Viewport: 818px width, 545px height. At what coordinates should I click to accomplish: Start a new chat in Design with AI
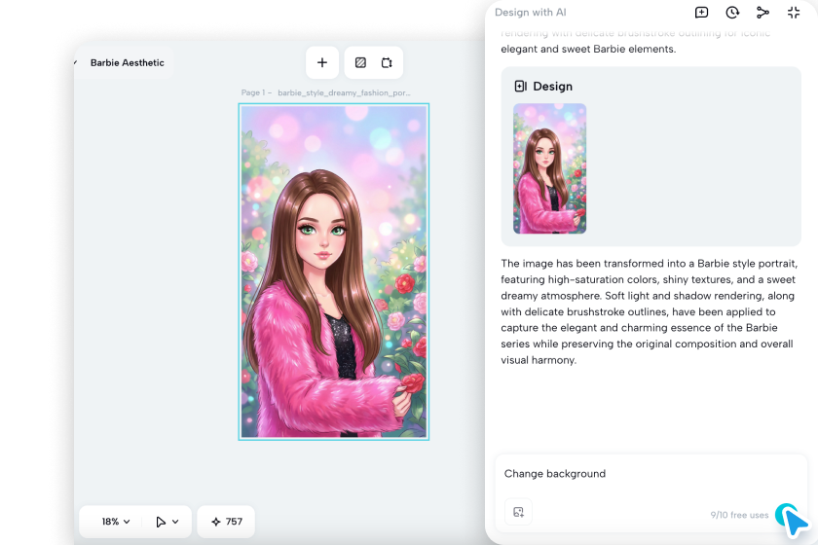tap(702, 12)
